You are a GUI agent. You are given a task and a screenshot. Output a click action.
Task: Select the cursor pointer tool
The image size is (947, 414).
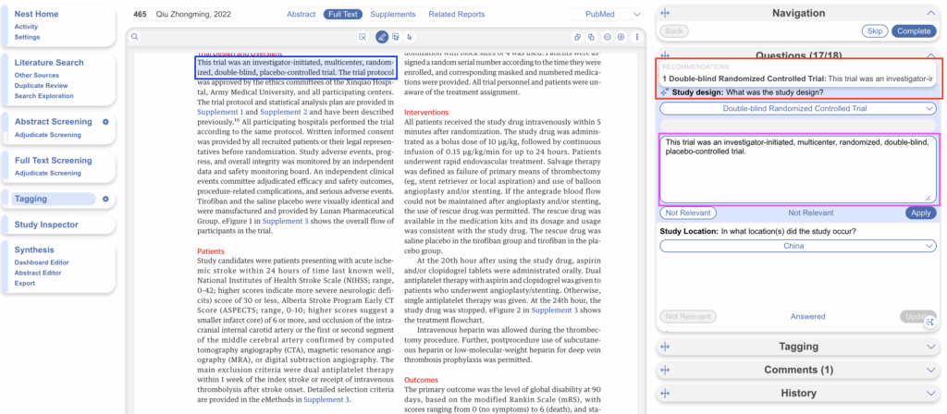pyautogui.click(x=409, y=37)
